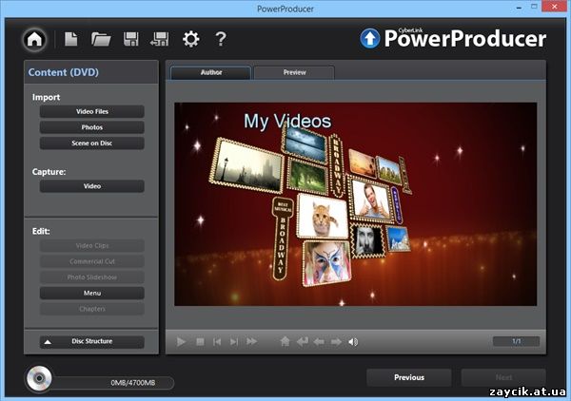Import Video Files
This screenshot has width=571, height=401.
[x=91, y=111]
